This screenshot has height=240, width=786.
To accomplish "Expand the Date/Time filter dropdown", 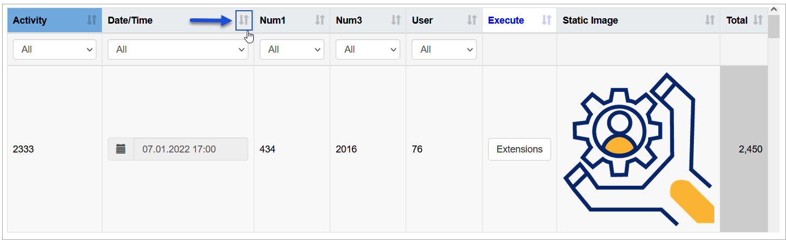I will (178, 49).
